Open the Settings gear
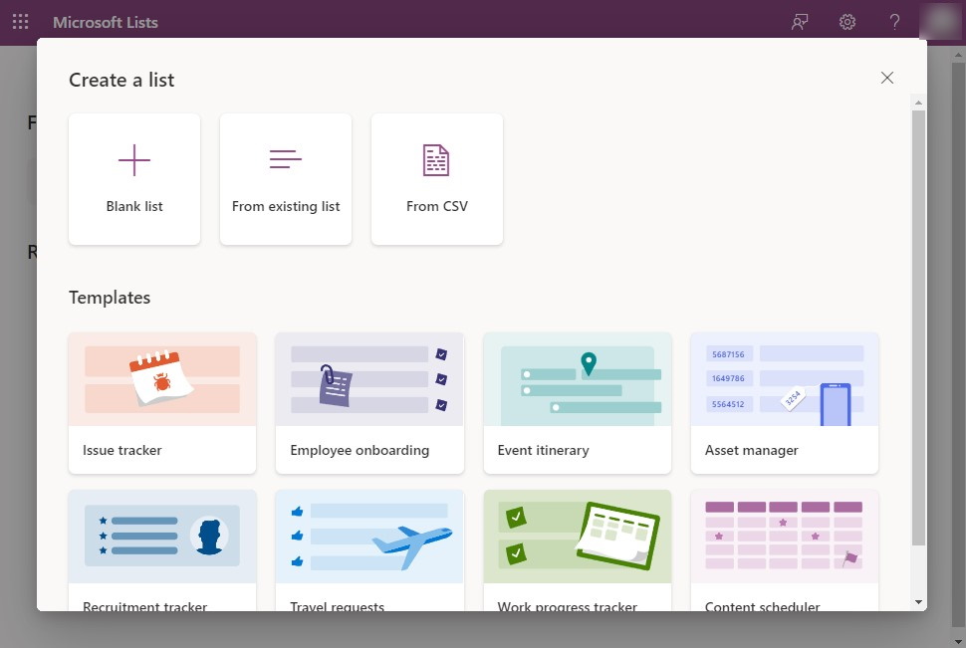 [x=847, y=22]
